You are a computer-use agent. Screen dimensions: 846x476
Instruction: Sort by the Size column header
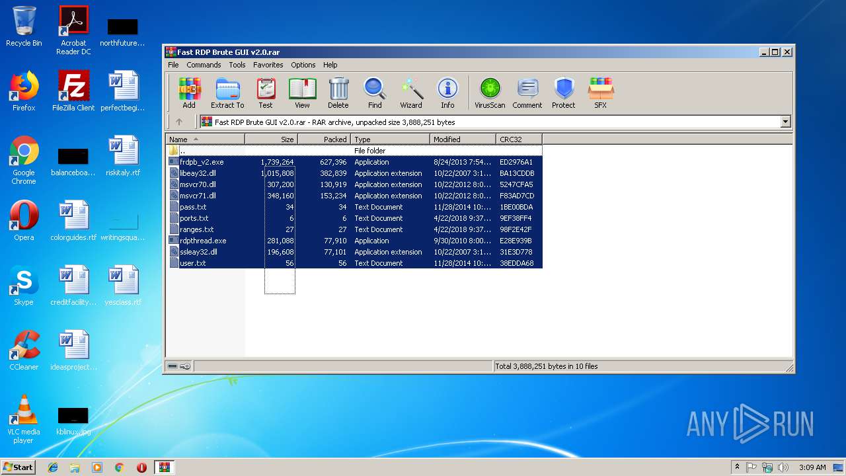272,139
